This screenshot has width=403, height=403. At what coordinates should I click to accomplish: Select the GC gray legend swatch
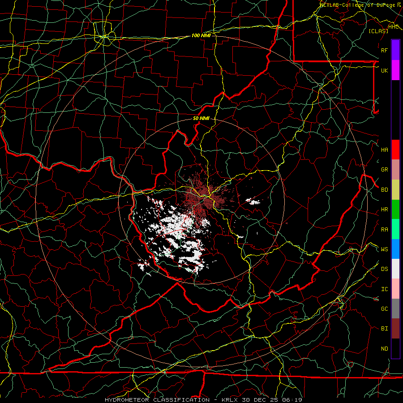(395, 309)
